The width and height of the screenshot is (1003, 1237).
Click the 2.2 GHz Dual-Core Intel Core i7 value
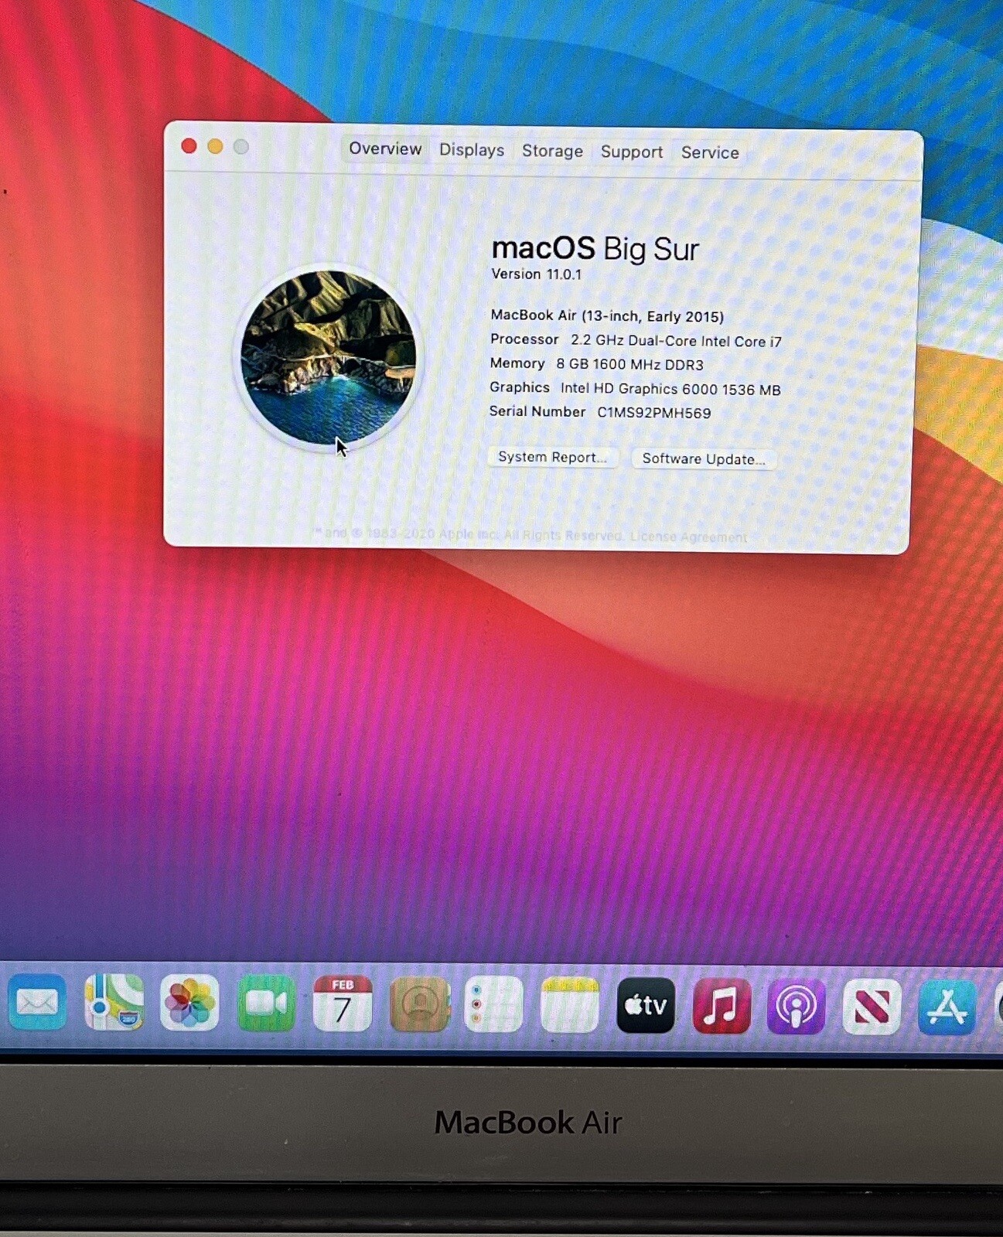pos(676,341)
